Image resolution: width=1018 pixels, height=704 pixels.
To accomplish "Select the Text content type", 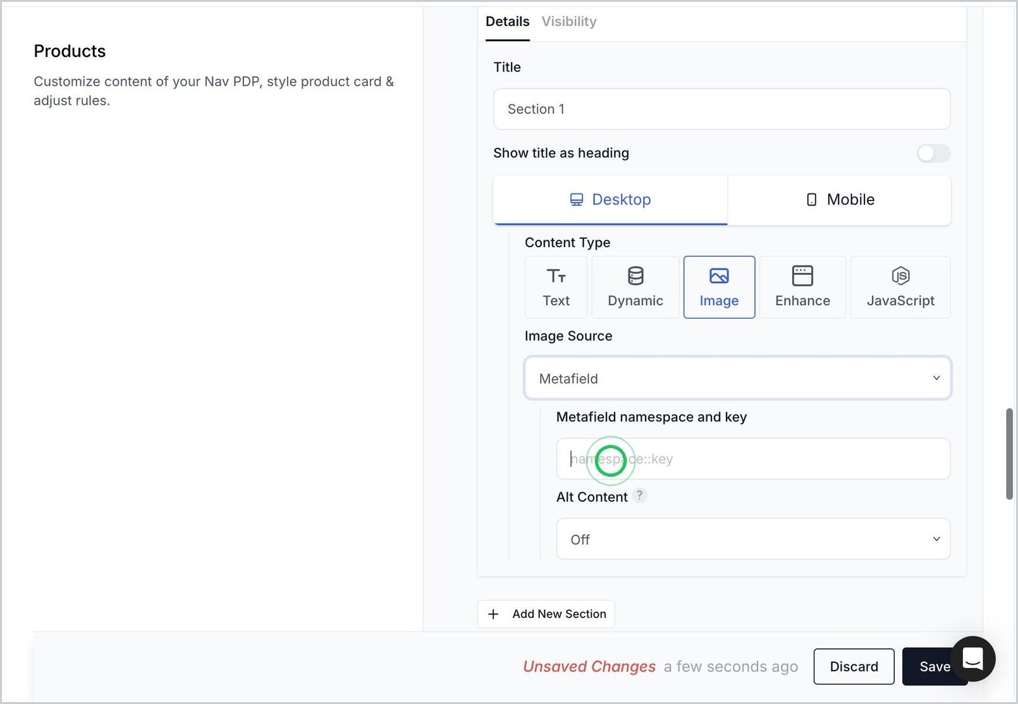I will coord(556,287).
